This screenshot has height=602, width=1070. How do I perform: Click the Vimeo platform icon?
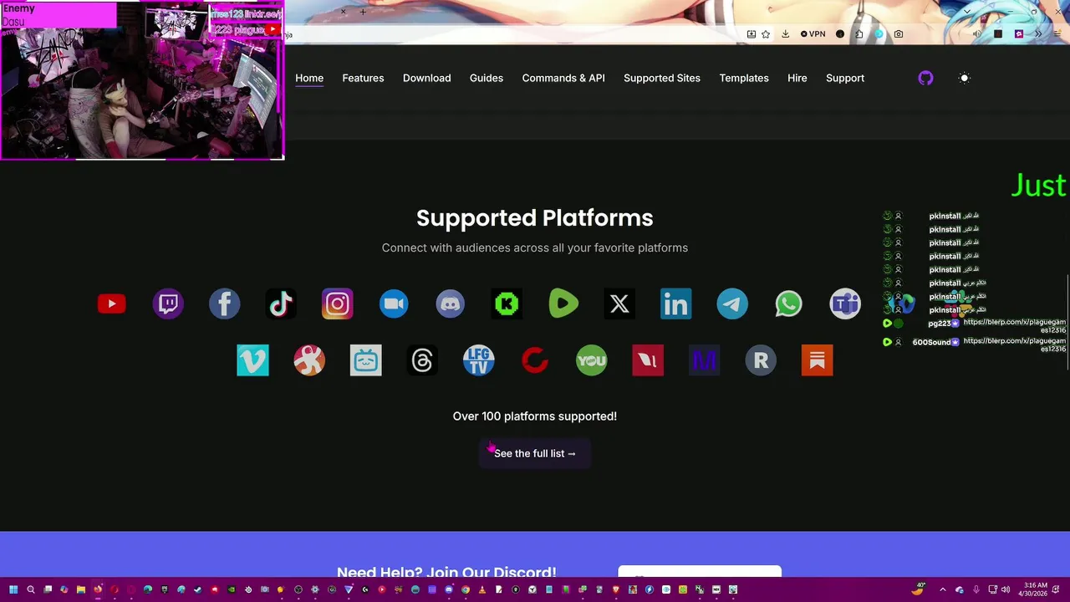pyautogui.click(x=252, y=360)
